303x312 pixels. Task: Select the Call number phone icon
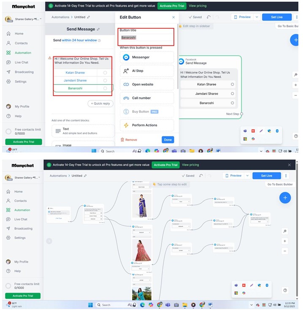pos(126,98)
